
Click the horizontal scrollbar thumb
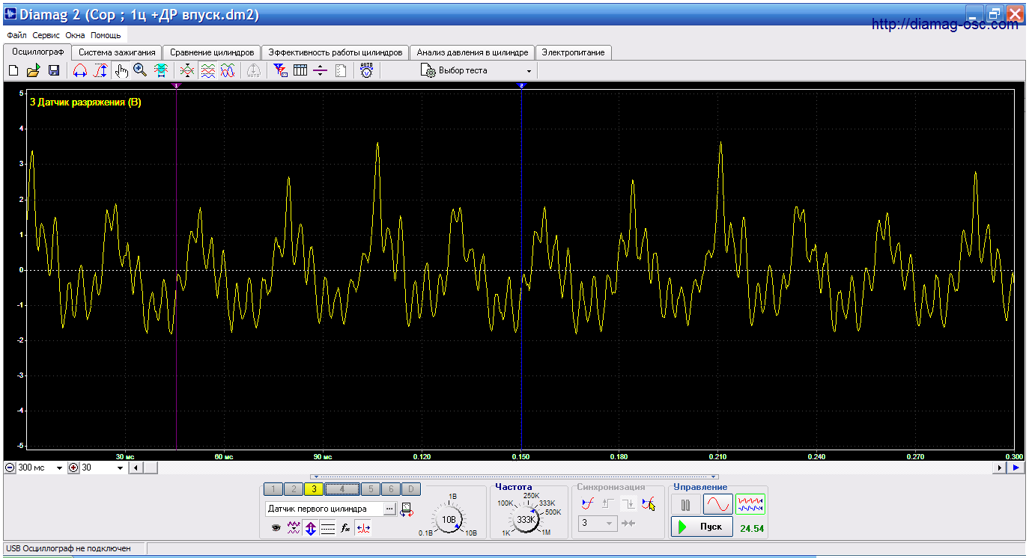coord(150,468)
